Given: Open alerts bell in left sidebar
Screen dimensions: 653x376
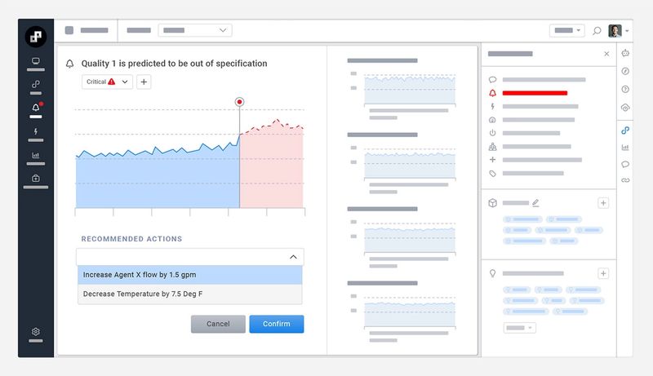Looking at the screenshot, I should coord(35,108).
